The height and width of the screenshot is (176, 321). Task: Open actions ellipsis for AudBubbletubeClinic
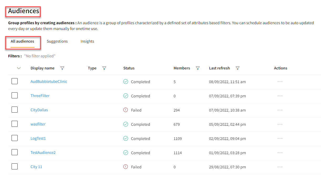coord(280,82)
